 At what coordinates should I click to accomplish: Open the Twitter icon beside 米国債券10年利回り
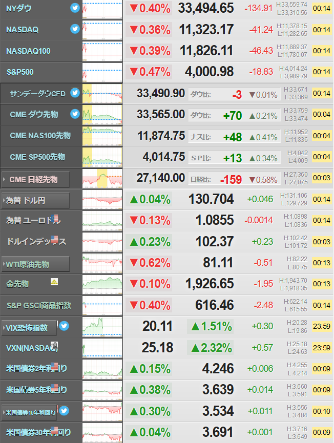click(x=64, y=411)
